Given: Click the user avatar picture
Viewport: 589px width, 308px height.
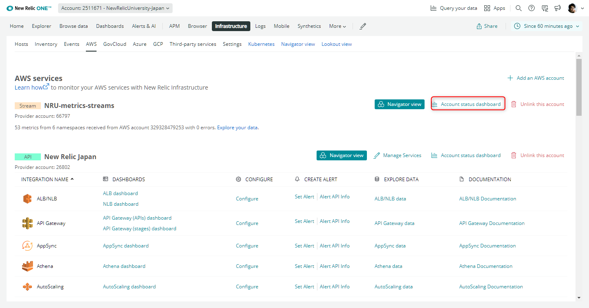Looking at the screenshot, I should click(572, 8).
